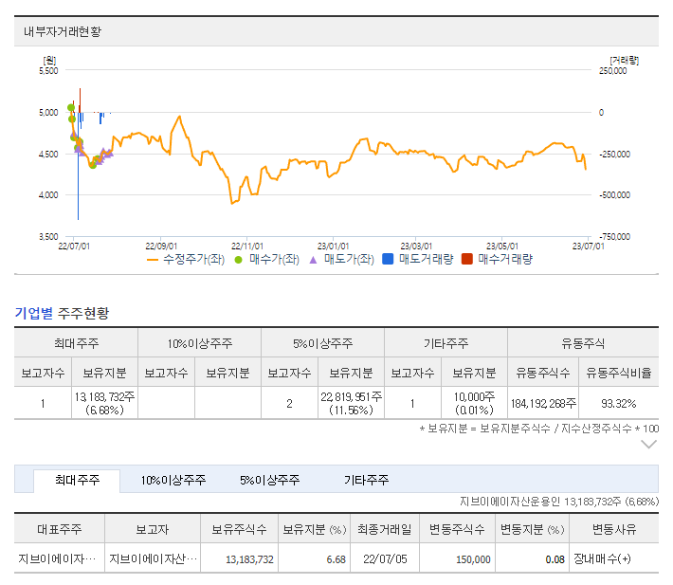Screen dimensions: 673x585
Task: Click the 5,500 price axis label
Action: click(x=48, y=71)
